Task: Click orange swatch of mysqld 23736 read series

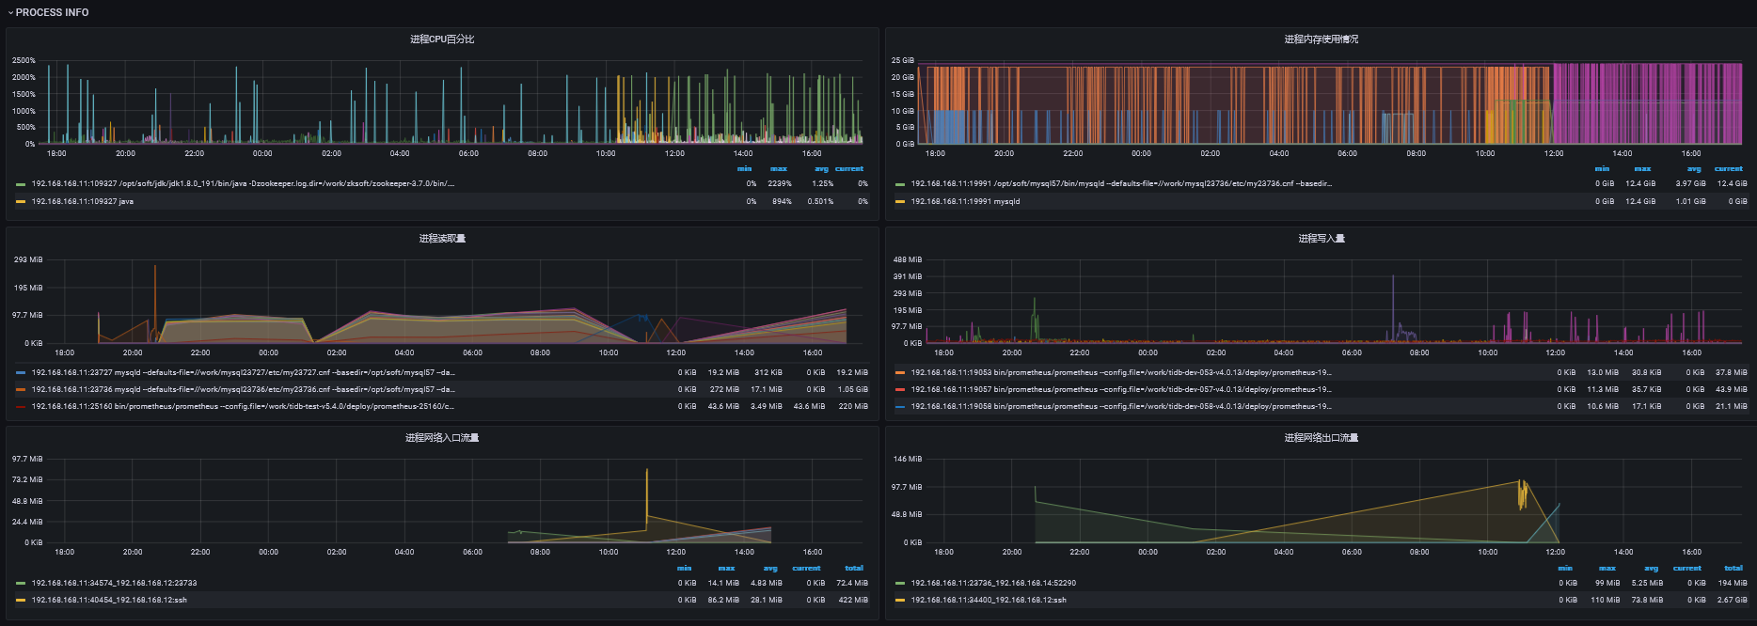Action: [x=21, y=389]
